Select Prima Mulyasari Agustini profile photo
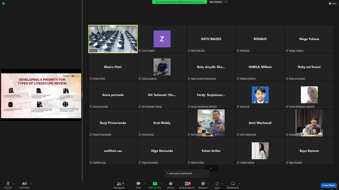 (309, 95)
